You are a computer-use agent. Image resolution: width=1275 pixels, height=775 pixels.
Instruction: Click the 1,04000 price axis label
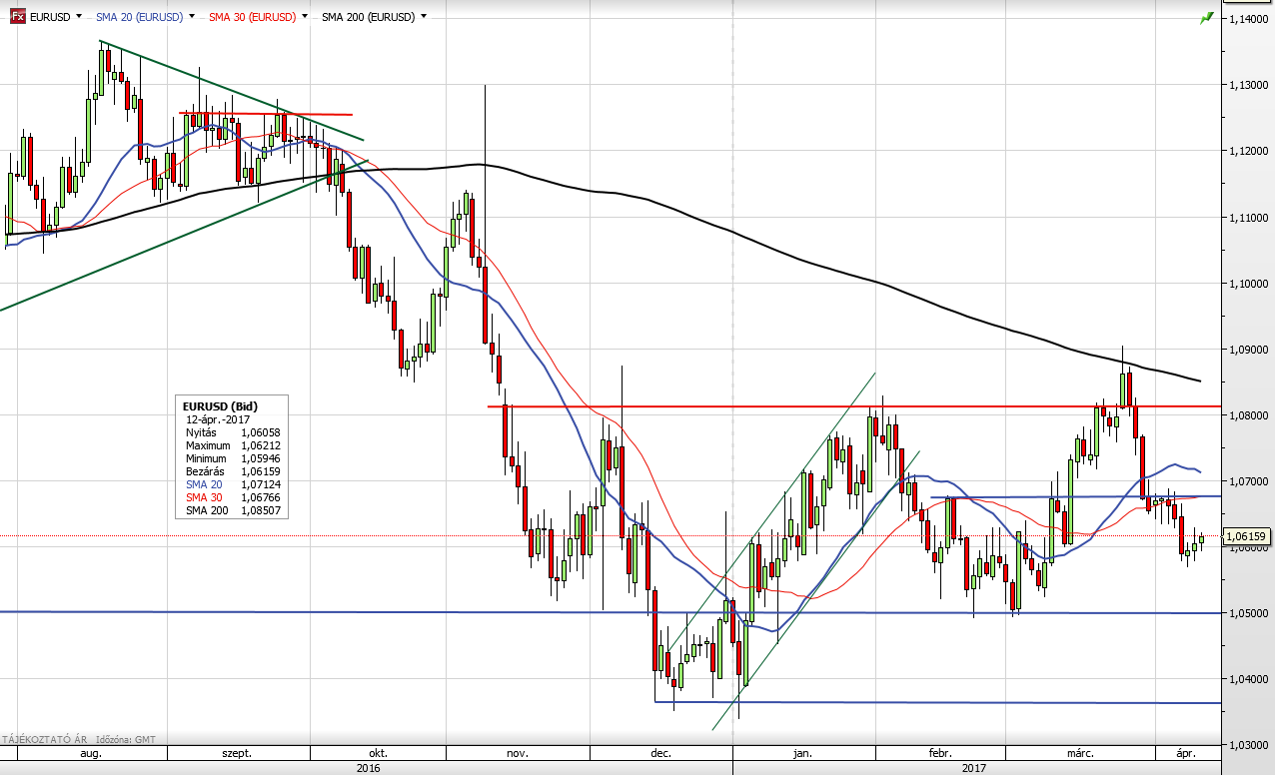[1247, 679]
